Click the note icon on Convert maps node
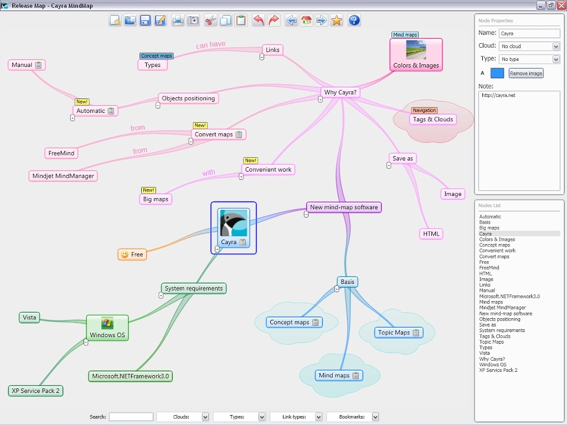 coord(239,134)
